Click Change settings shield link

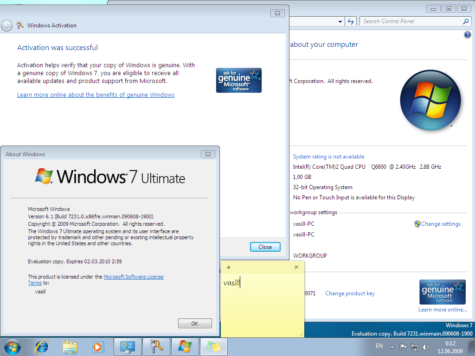tap(437, 224)
